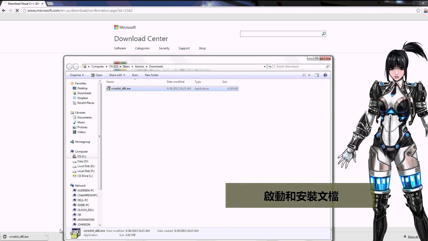
Task: Click Dropbox icon in Favorites
Action: pos(75,98)
